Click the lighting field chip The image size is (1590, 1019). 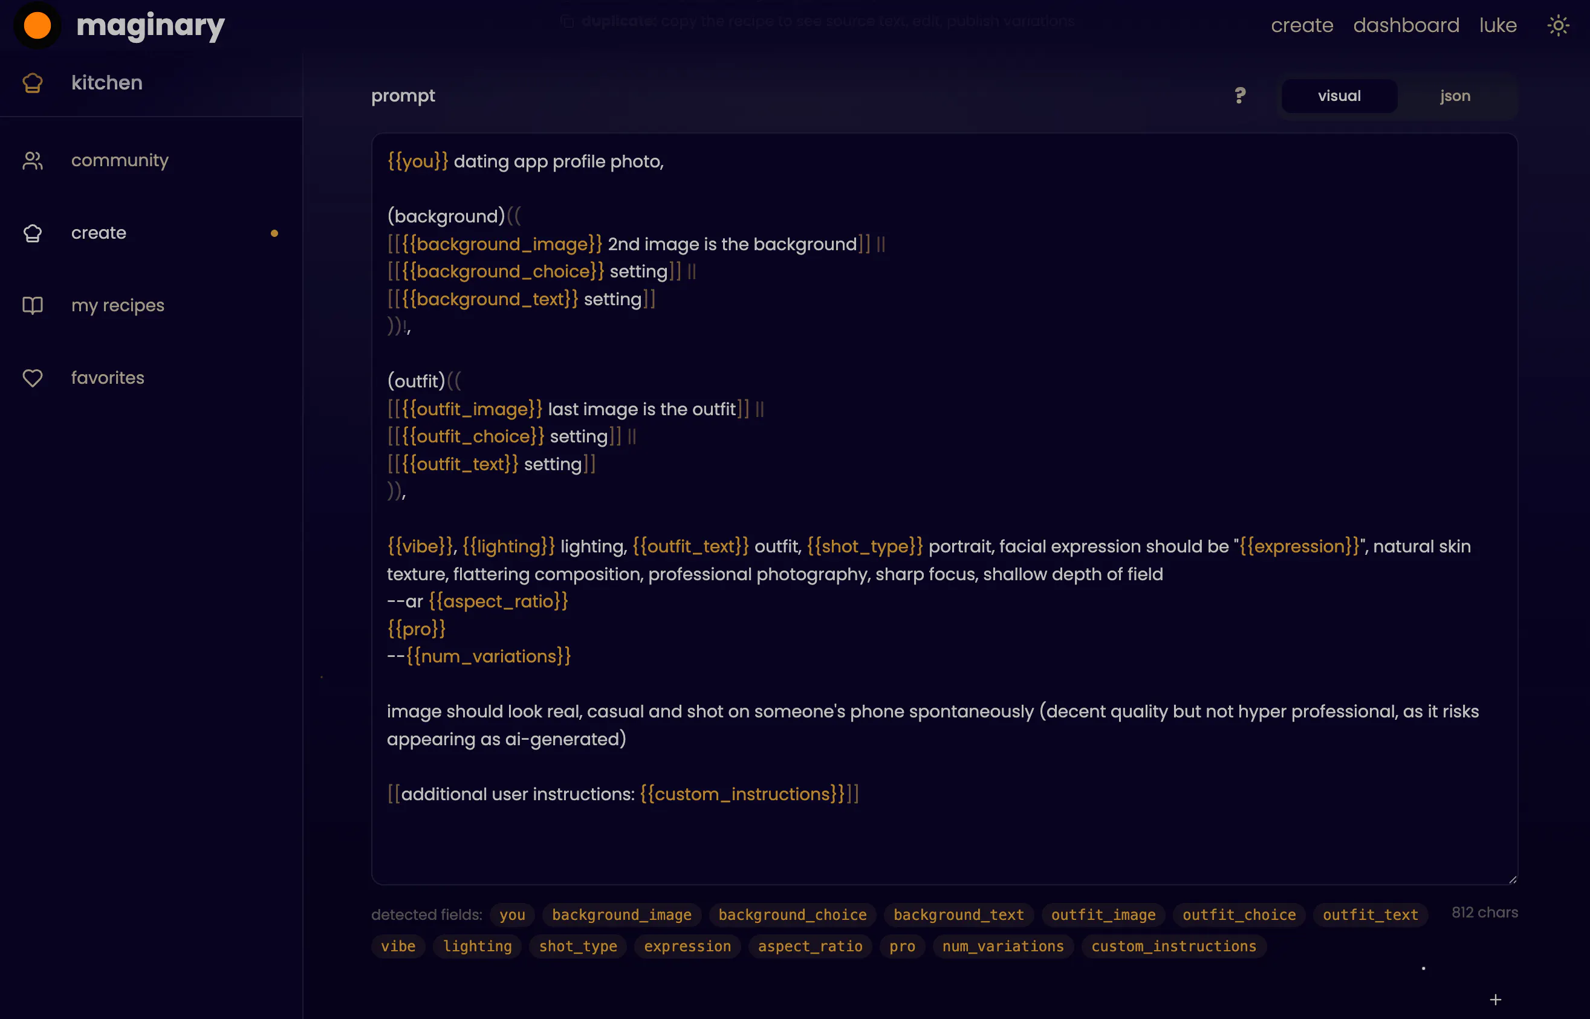point(477,946)
